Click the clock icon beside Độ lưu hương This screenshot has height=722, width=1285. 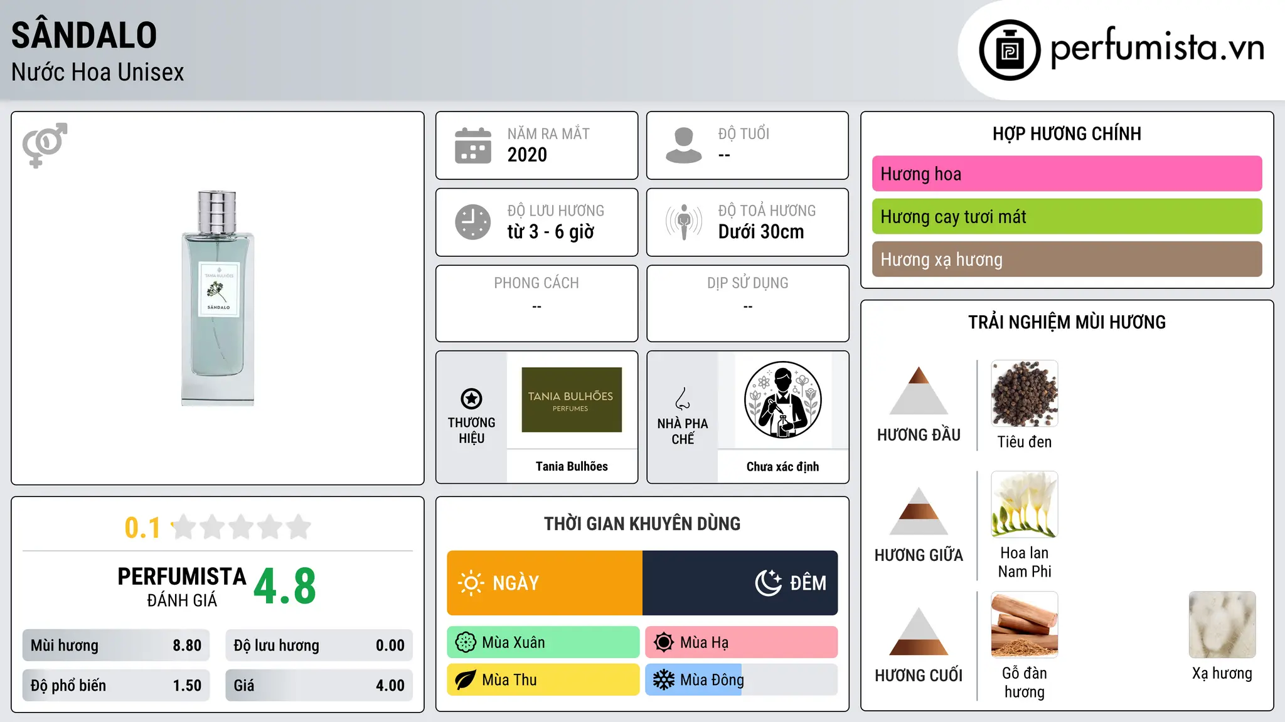[473, 222]
